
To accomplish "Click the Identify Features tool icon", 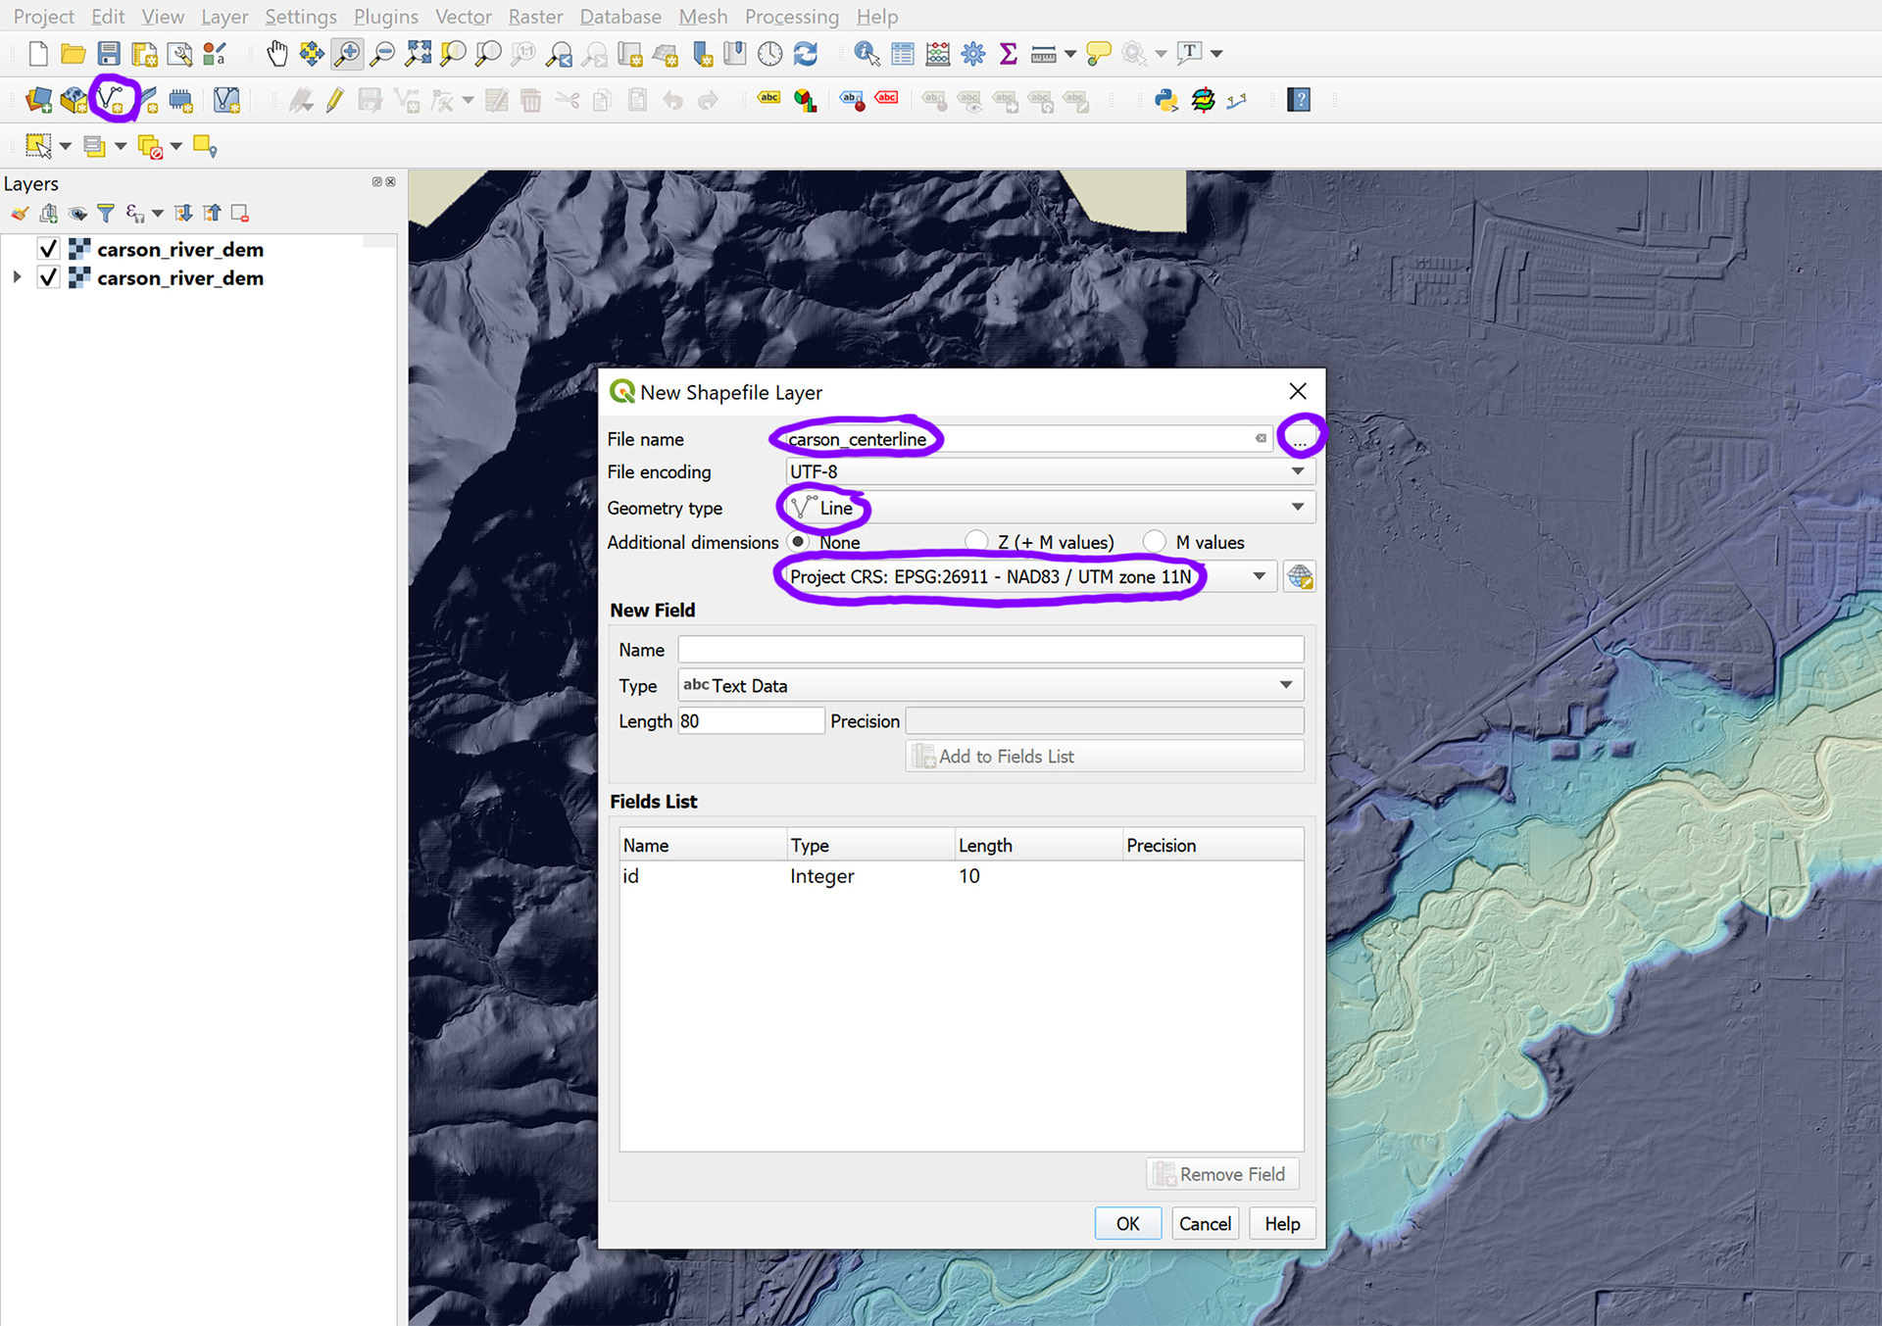I will click(867, 53).
